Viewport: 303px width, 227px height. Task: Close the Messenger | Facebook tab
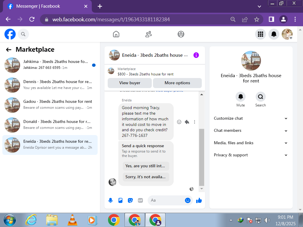coord(86,7)
